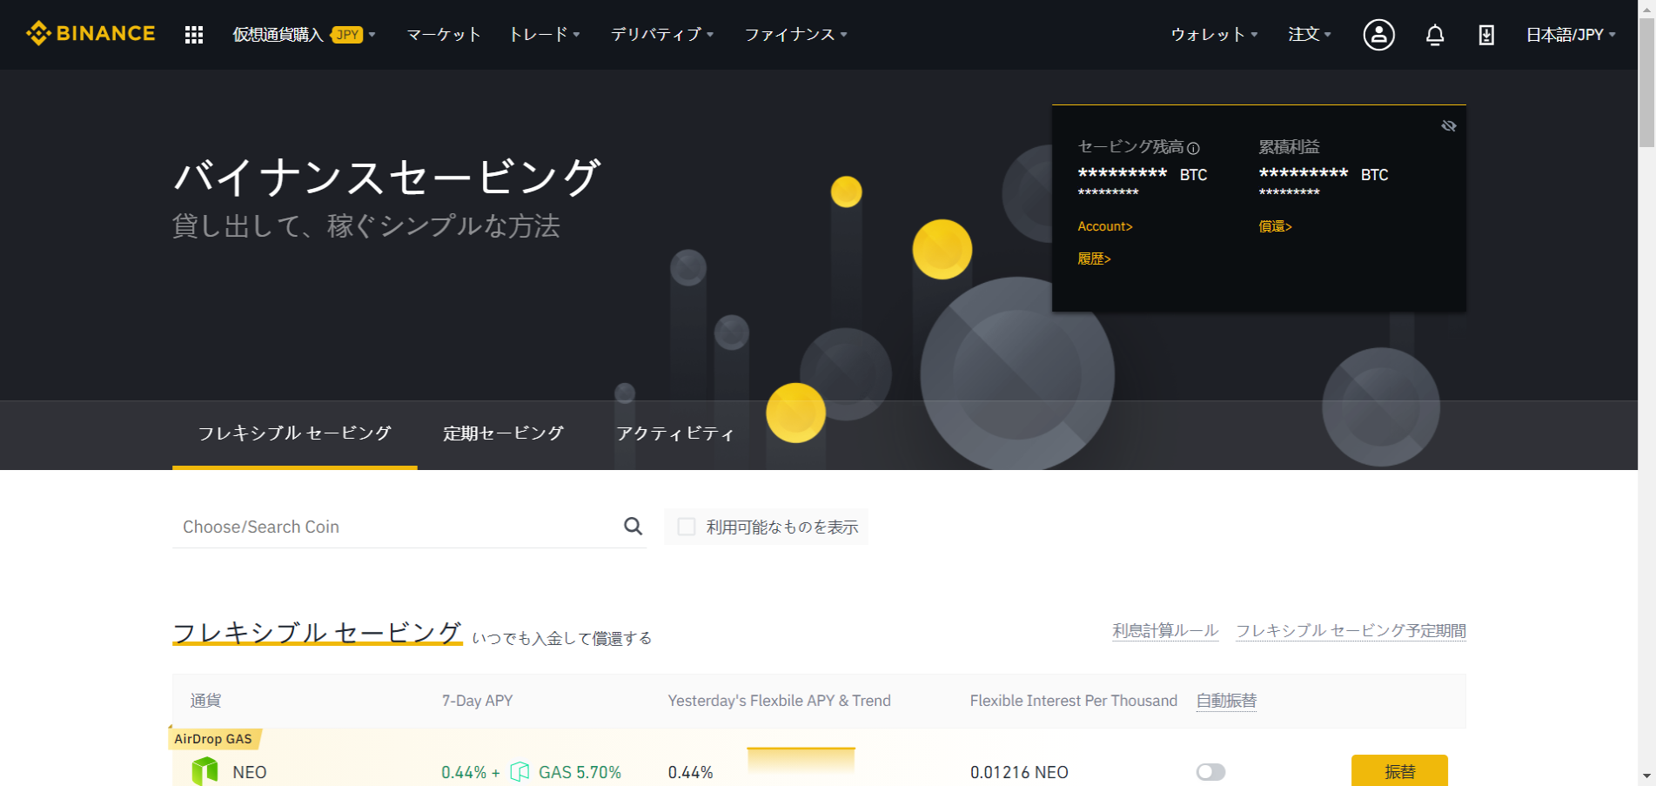
Task: Open the apps grid menu icon
Action: point(194,35)
